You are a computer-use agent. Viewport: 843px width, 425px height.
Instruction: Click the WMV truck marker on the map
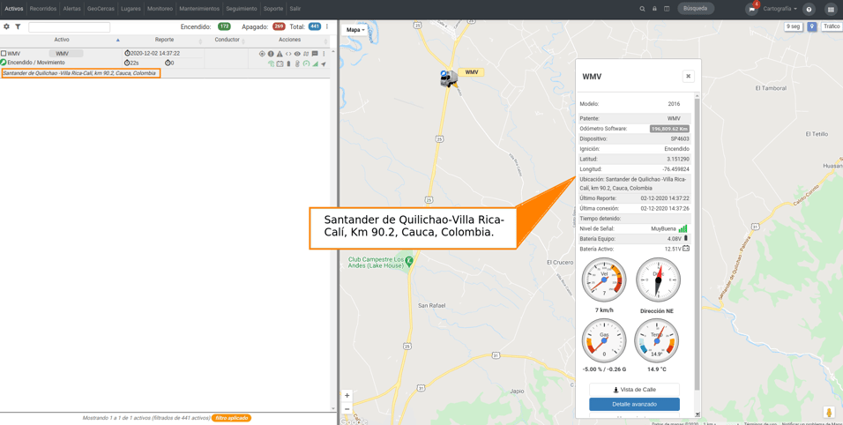click(447, 79)
